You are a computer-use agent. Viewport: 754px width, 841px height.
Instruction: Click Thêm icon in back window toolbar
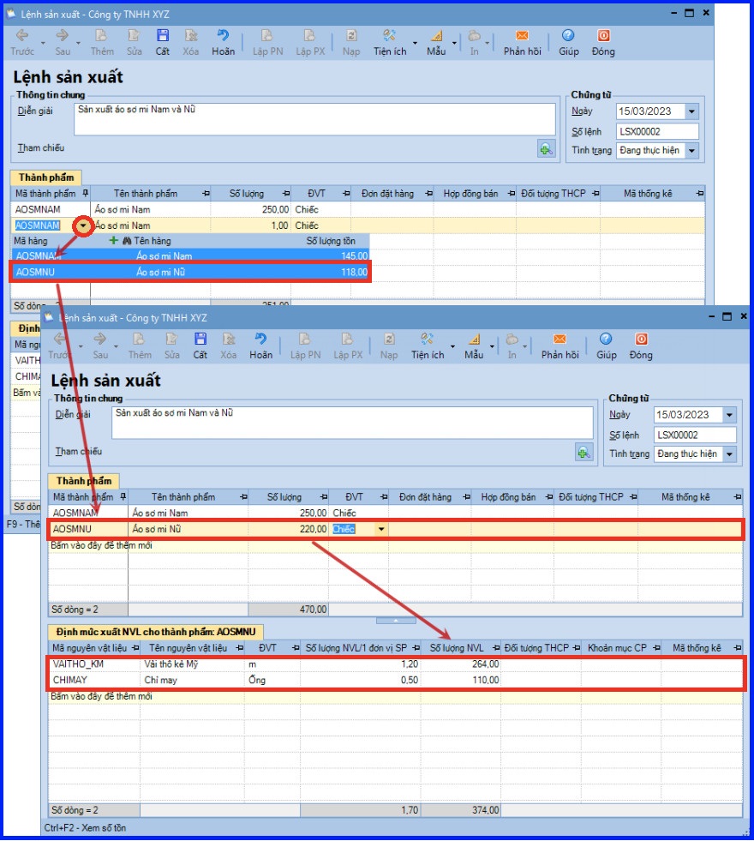point(101,36)
